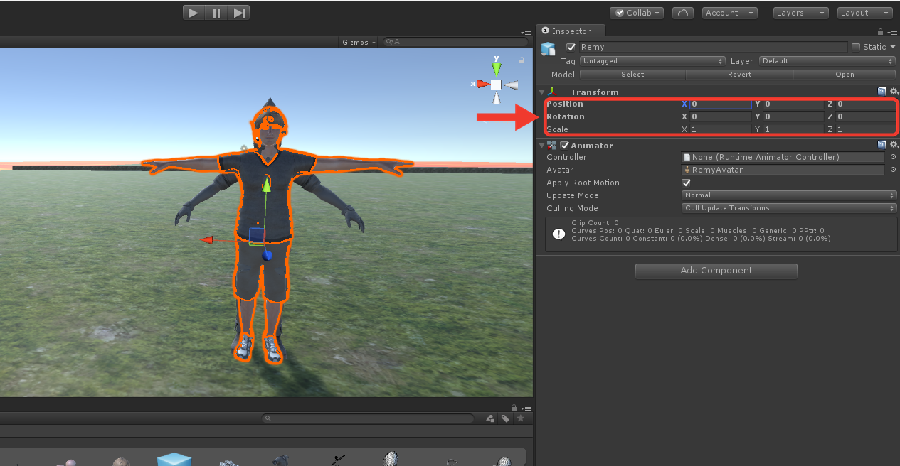Click the Pause button
Screen dimensions: 900x466
click(216, 13)
